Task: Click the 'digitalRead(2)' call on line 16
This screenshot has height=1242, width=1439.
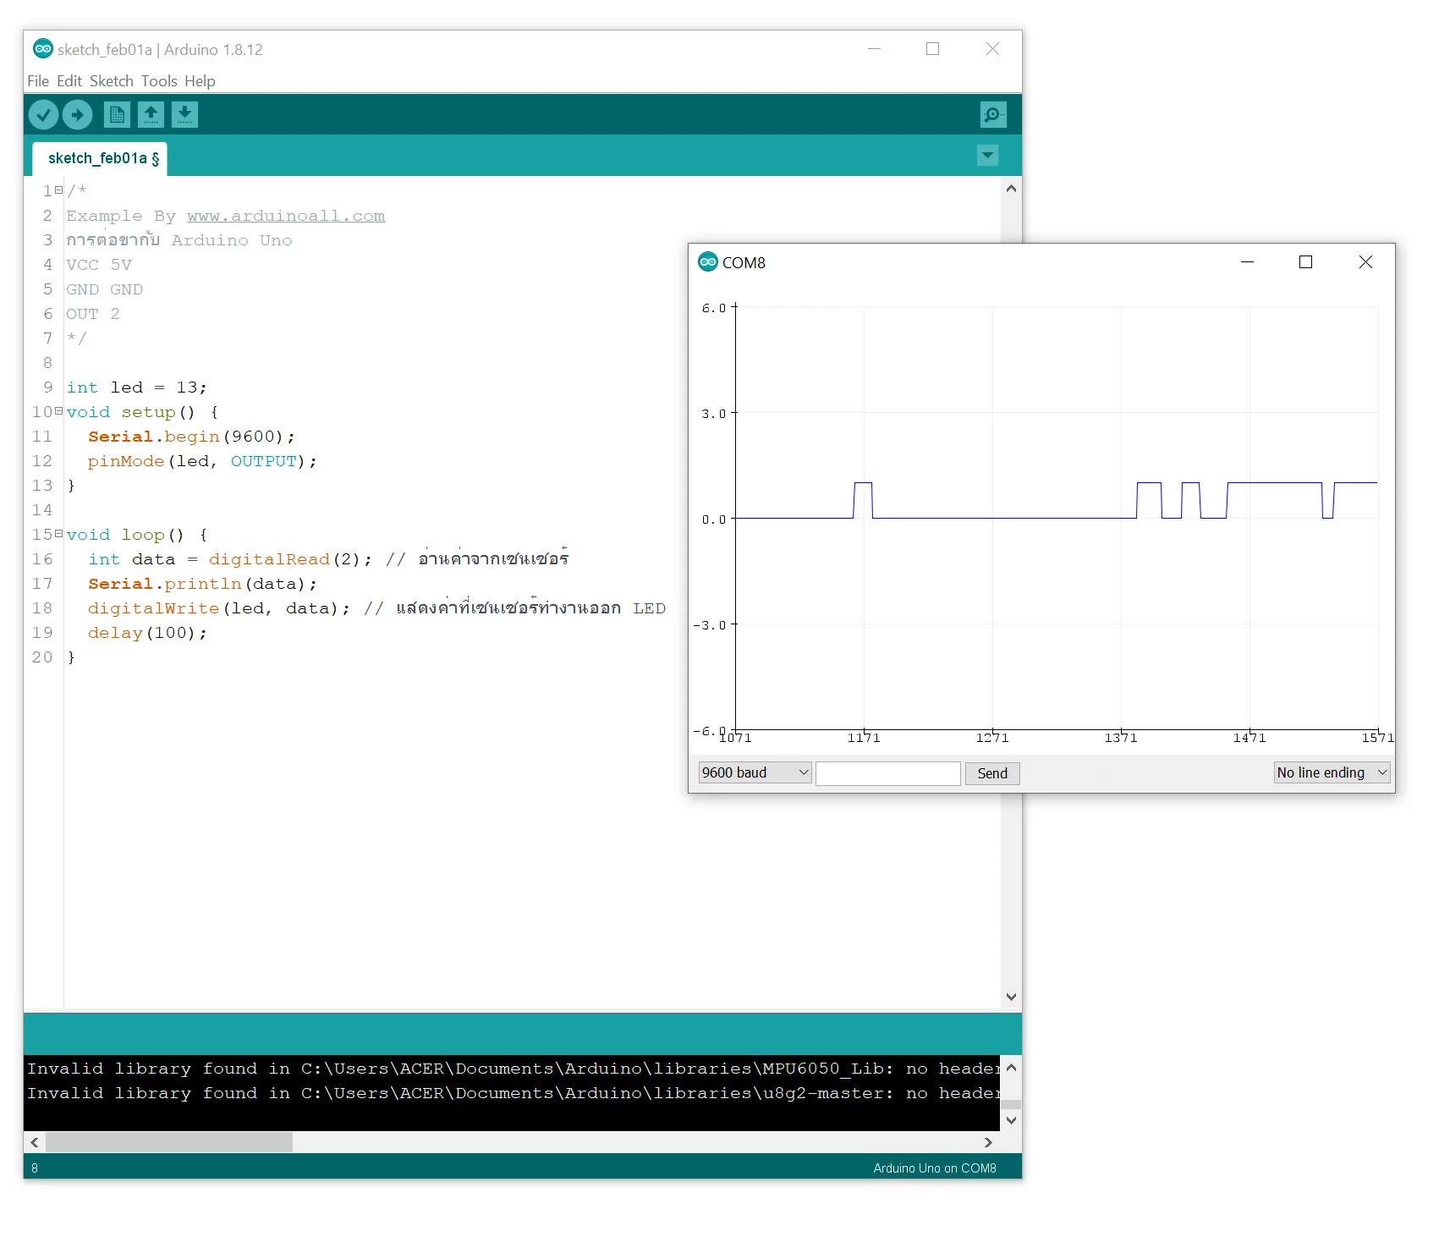Action: (x=284, y=559)
